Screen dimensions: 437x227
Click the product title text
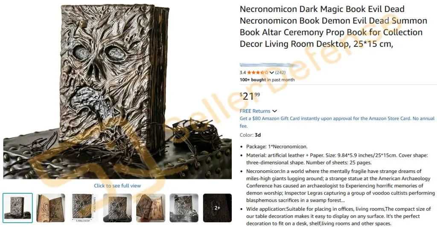coord(334,26)
